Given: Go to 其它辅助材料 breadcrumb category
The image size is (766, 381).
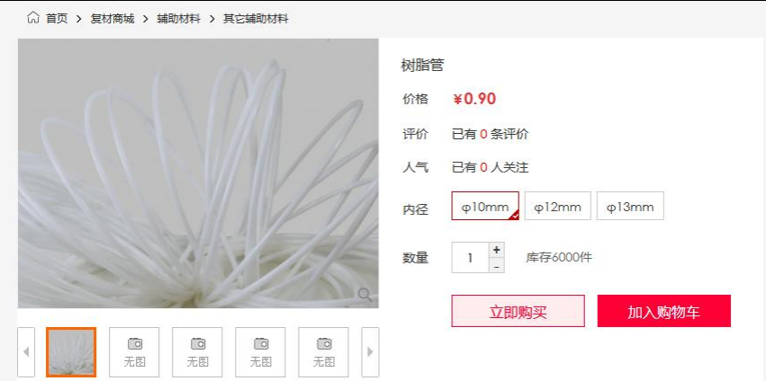Looking at the screenshot, I should pyautogui.click(x=256, y=19).
